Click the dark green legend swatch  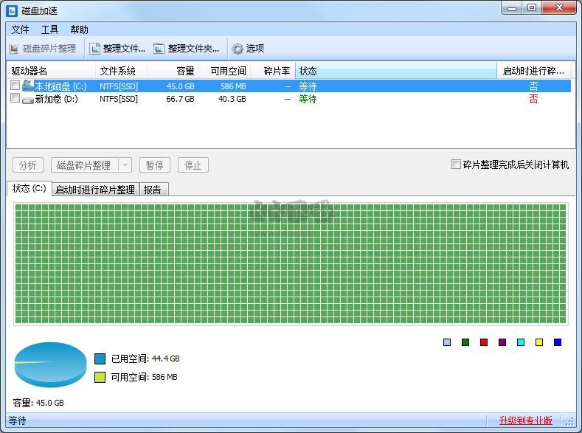coord(465,342)
